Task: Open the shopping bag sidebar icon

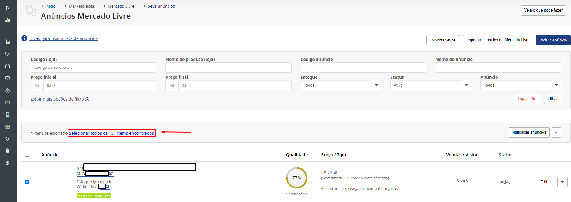Action: [8, 151]
